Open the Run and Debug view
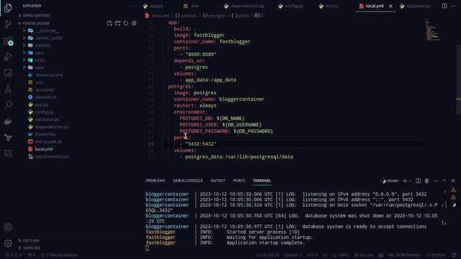This screenshot has height=259, width=461. tap(8, 57)
